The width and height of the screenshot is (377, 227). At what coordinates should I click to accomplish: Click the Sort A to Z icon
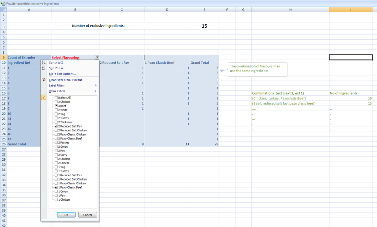point(44,62)
